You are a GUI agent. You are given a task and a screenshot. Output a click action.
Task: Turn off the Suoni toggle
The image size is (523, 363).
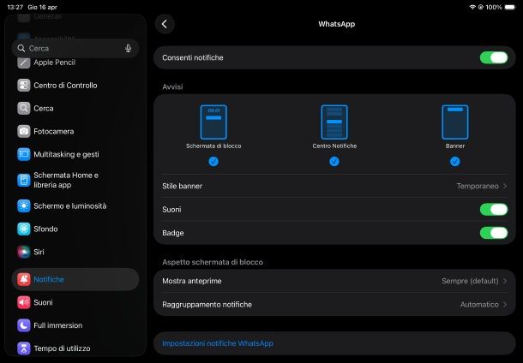[493, 210]
